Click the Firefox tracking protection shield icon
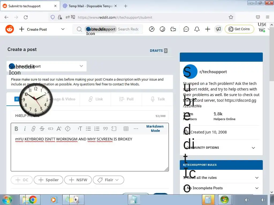This screenshot has width=274, height=205. pyautogui.click(x=53, y=17)
